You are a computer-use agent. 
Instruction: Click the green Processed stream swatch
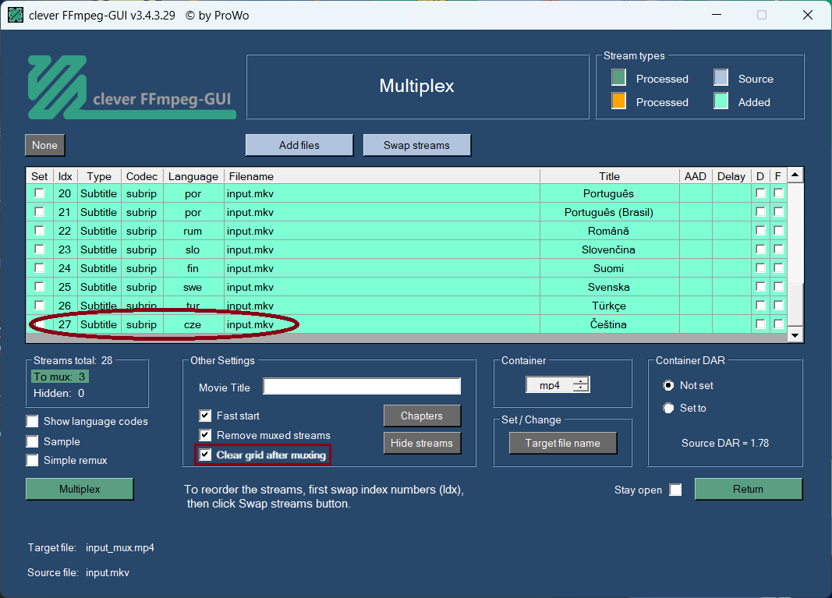(x=618, y=77)
